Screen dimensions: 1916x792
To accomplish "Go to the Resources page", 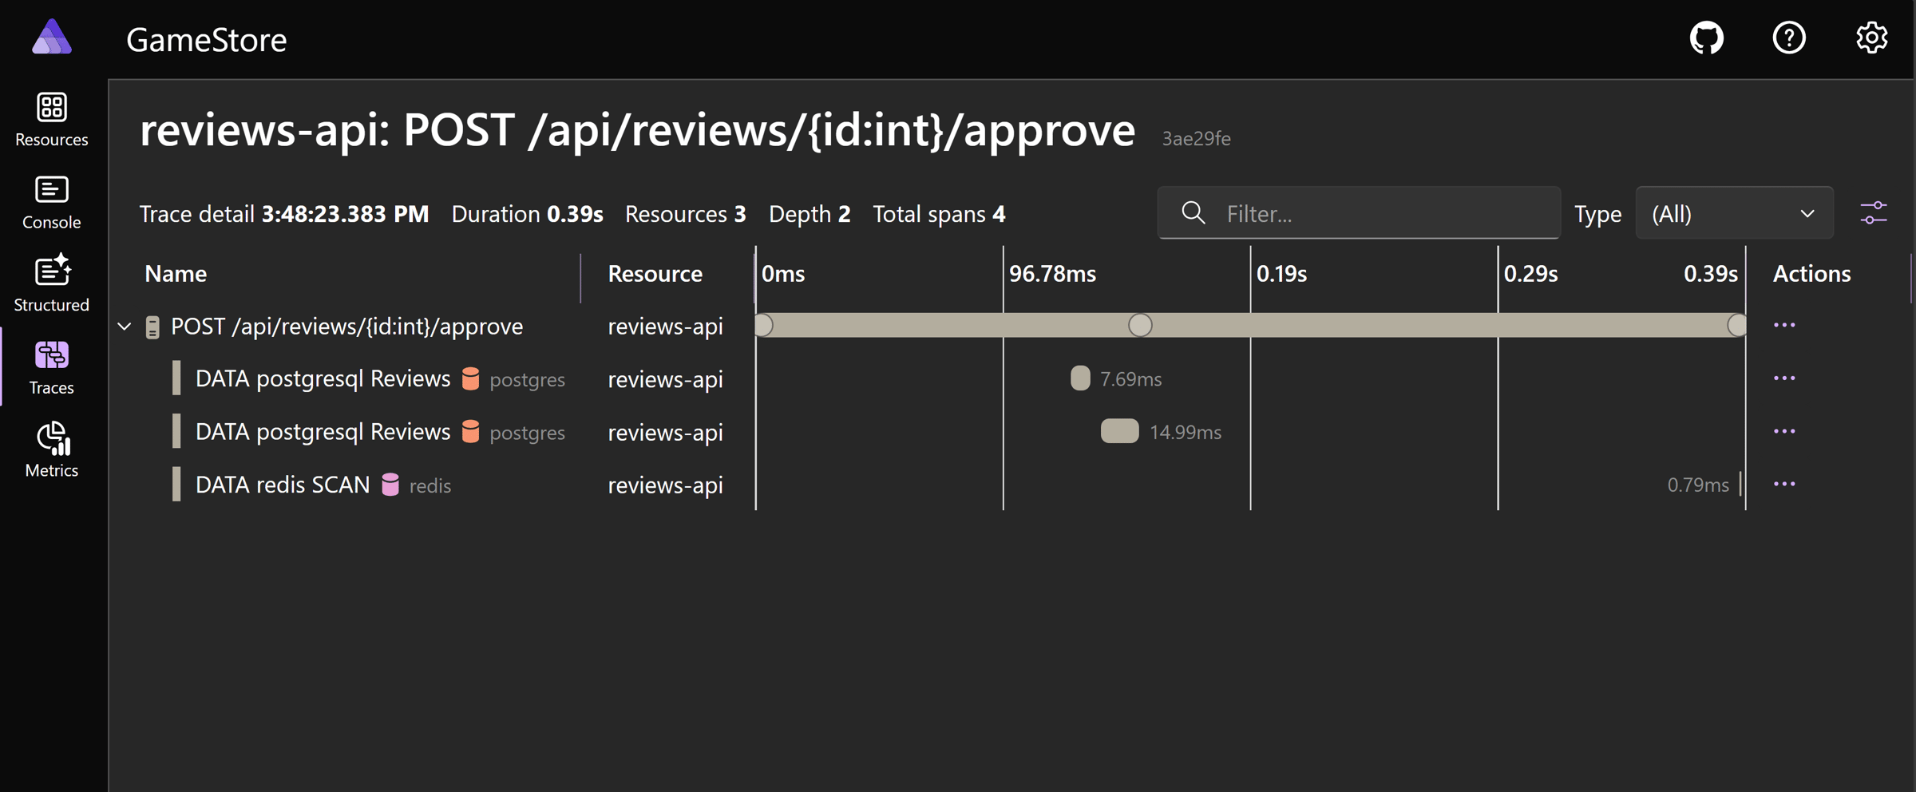I will [52, 119].
